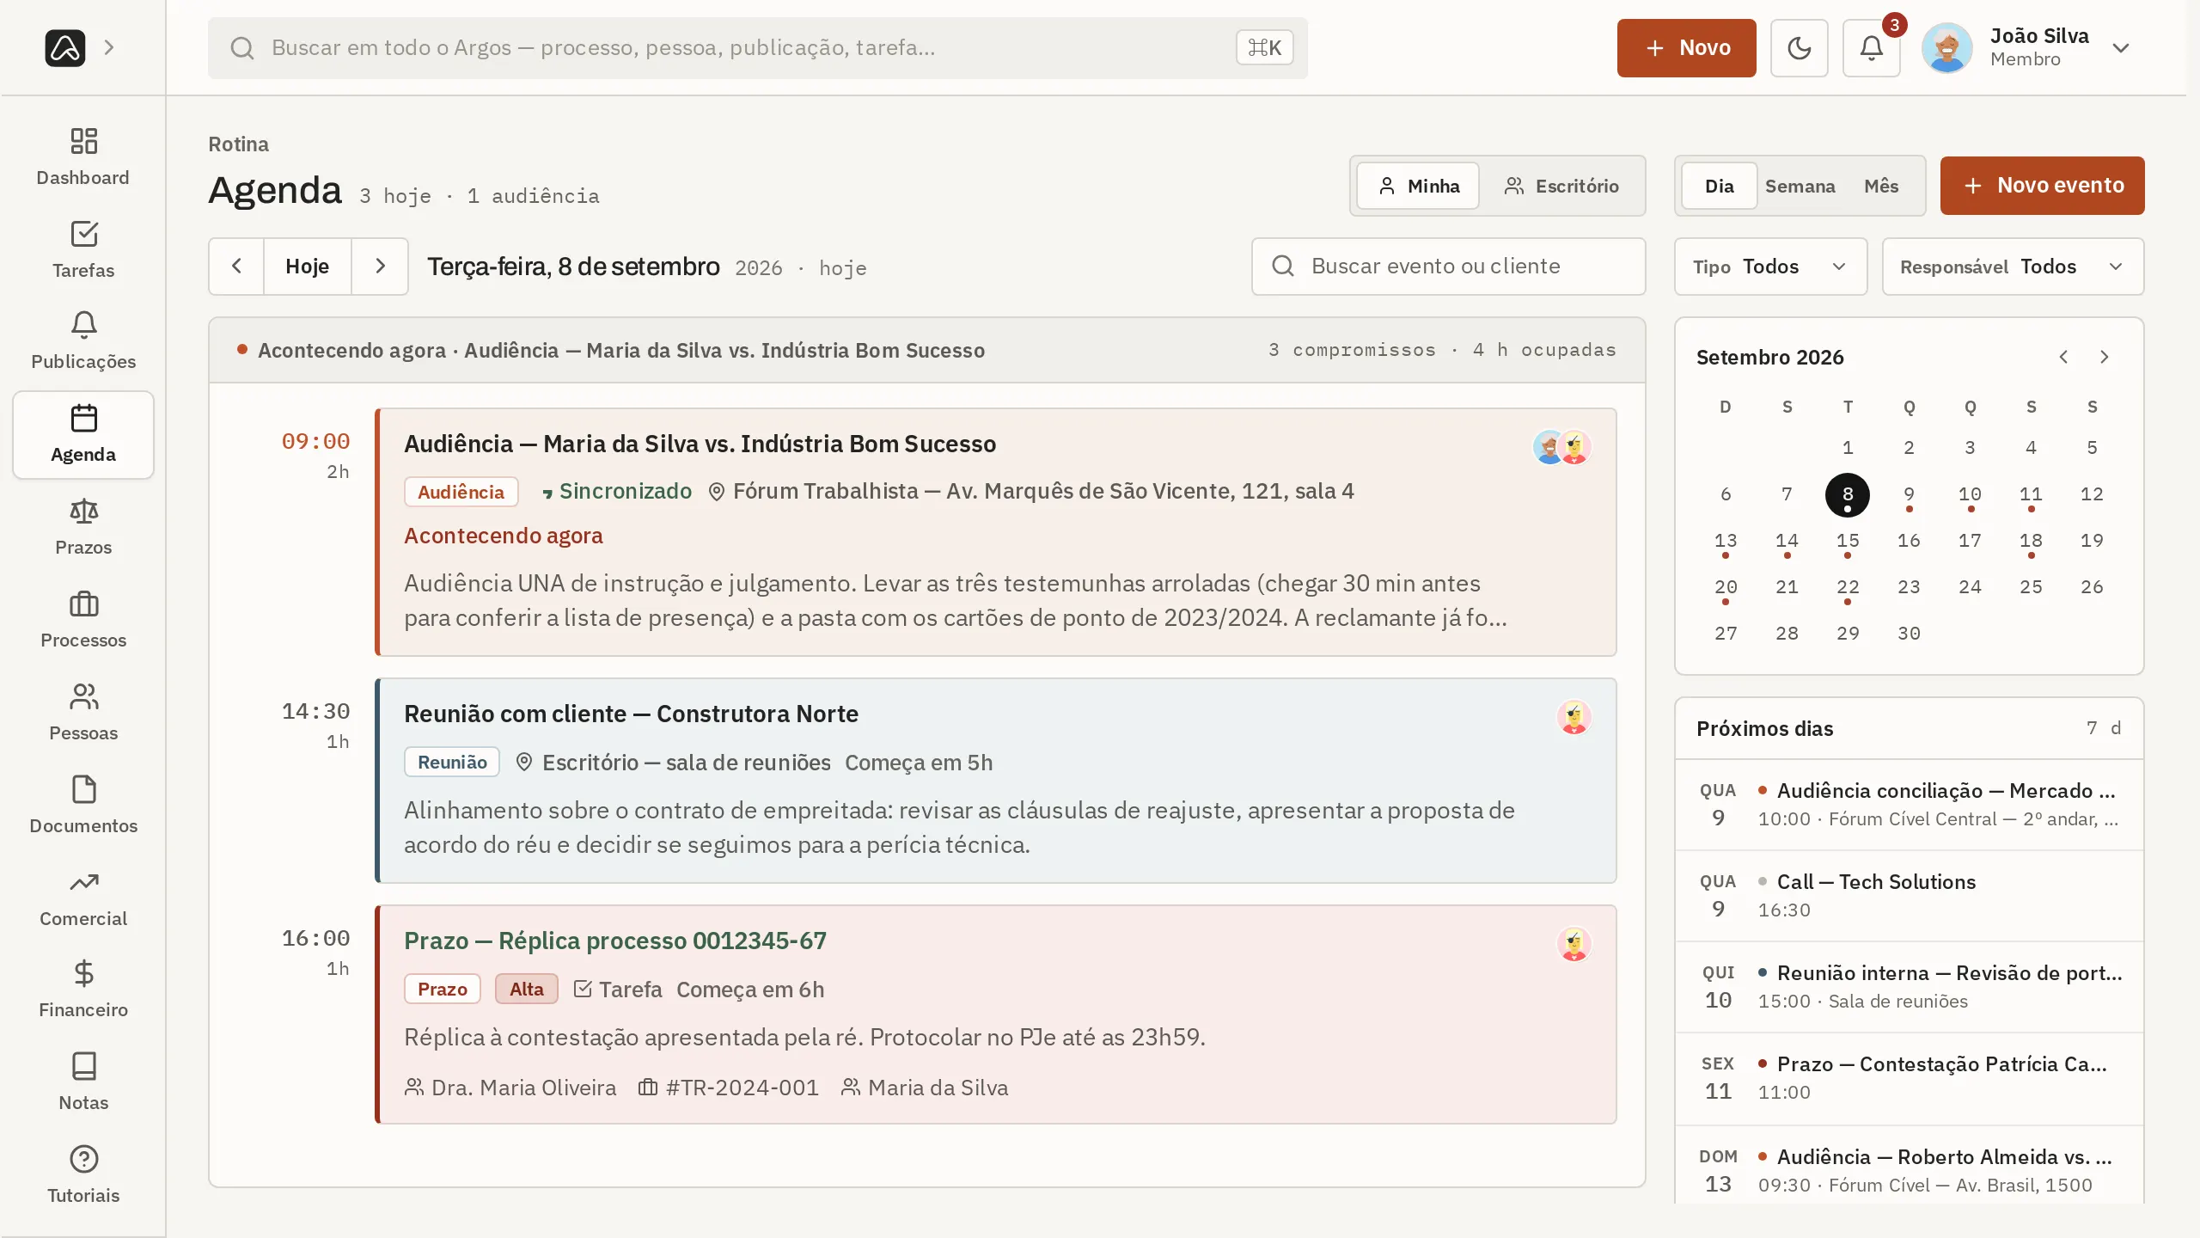The image size is (2200, 1238).
Task: Click the Hoje button
Action: coord(308,267)
